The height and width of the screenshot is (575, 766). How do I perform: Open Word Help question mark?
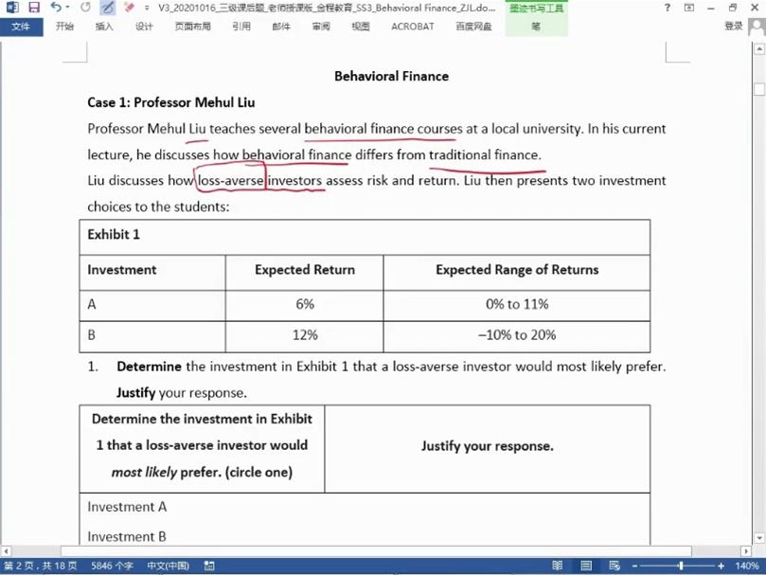tap(668, 8)
